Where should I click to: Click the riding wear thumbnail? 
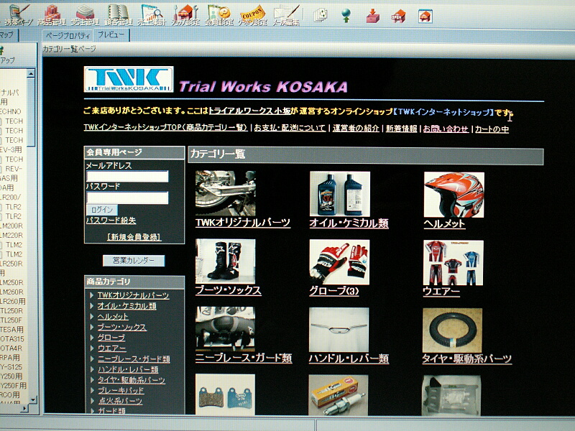pos(454,263)
